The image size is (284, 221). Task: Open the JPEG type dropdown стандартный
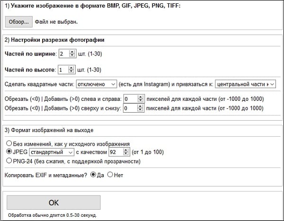click(52, 152)
